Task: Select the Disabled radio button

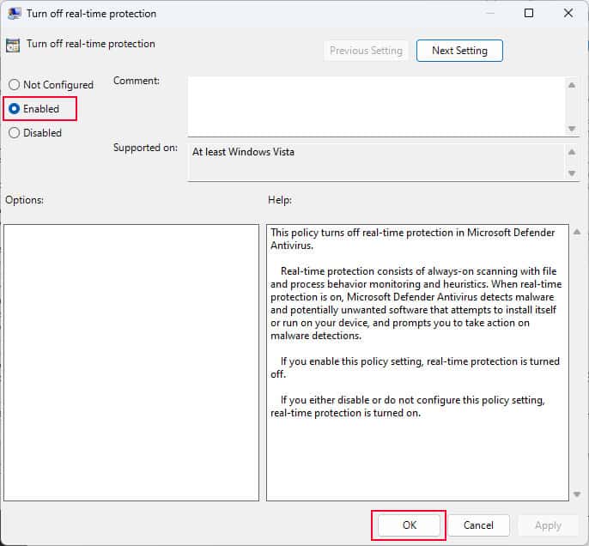Action: click(15, 133)
